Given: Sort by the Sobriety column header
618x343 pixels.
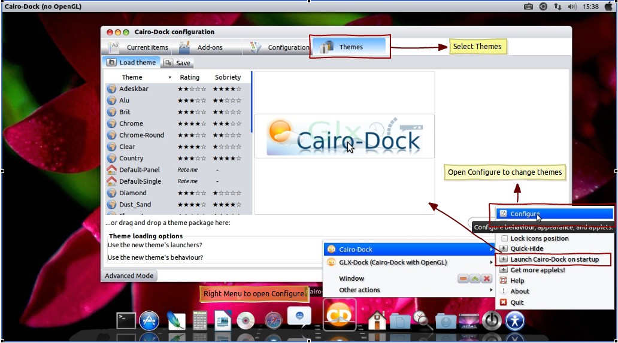Looking at the screenshot, I should click(x=228, y=78).
